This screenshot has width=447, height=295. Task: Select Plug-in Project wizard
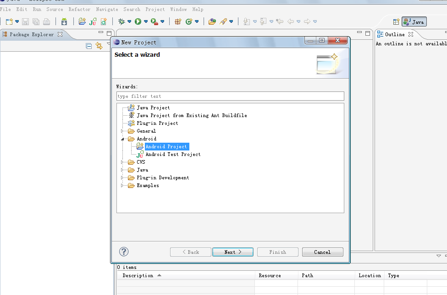click(157, 123)
